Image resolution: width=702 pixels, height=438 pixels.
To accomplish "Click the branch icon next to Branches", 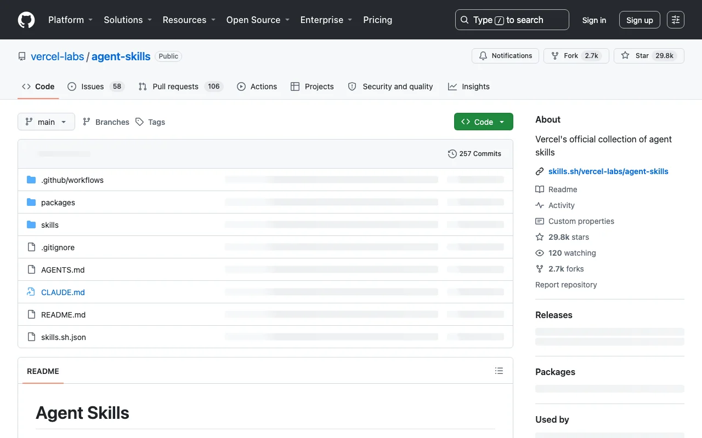I will pyautogui.click(x=87, y=122).
